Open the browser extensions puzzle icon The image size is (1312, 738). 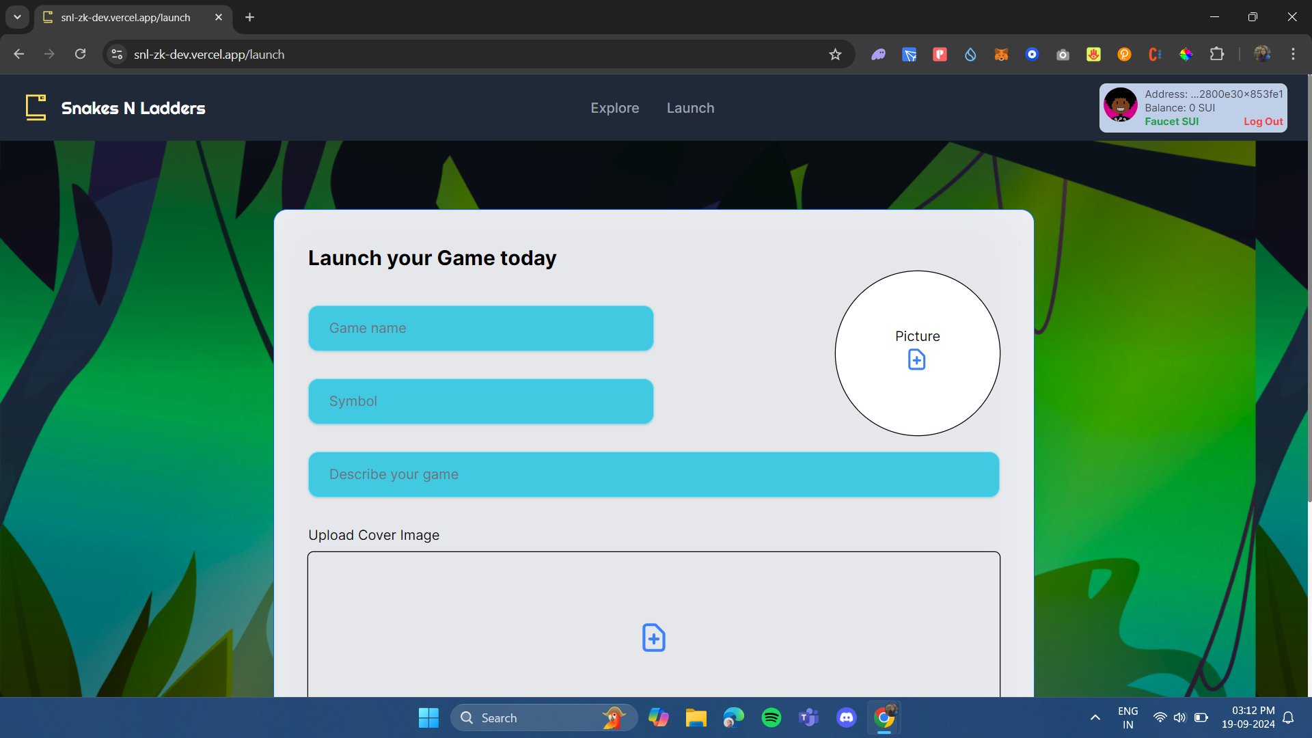tap(1218, 54)
